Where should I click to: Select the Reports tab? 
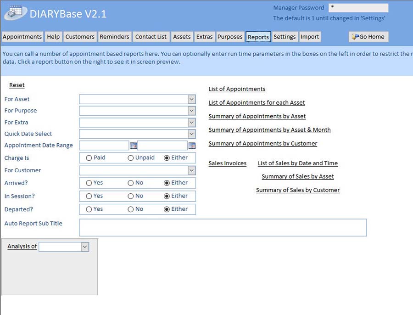[258, 37]
